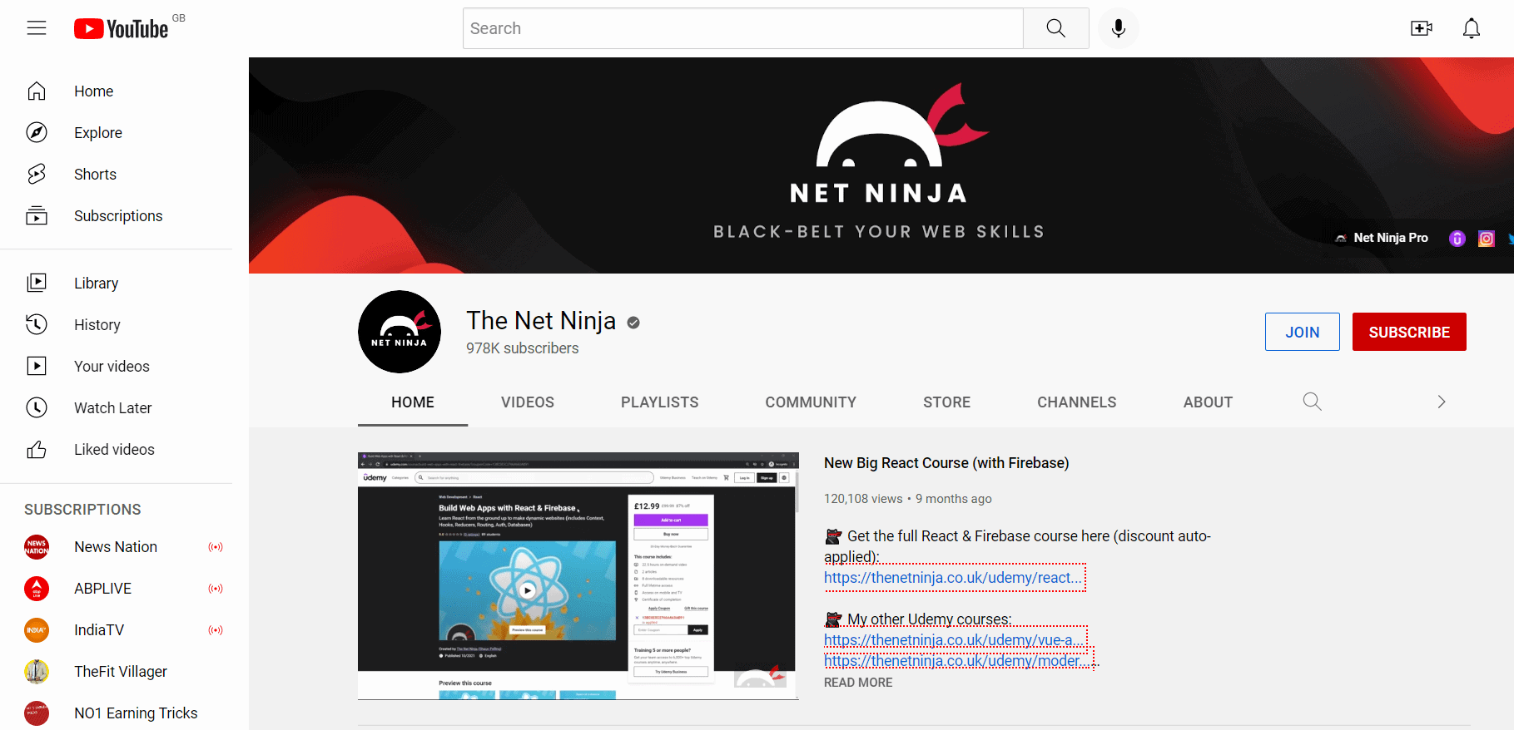The image size is (1514, 730).
Task: Click the SUBSCRIBE button
Action: 1409,332
